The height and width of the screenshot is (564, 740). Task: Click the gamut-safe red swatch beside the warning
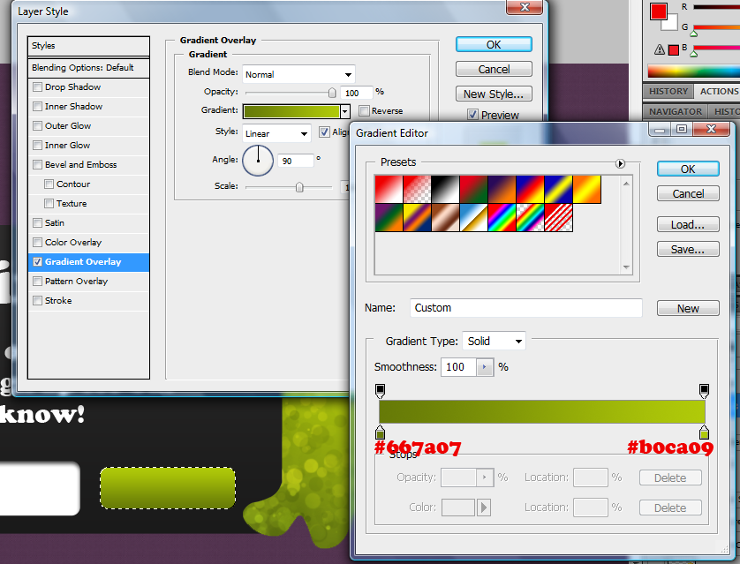(674, 49)
